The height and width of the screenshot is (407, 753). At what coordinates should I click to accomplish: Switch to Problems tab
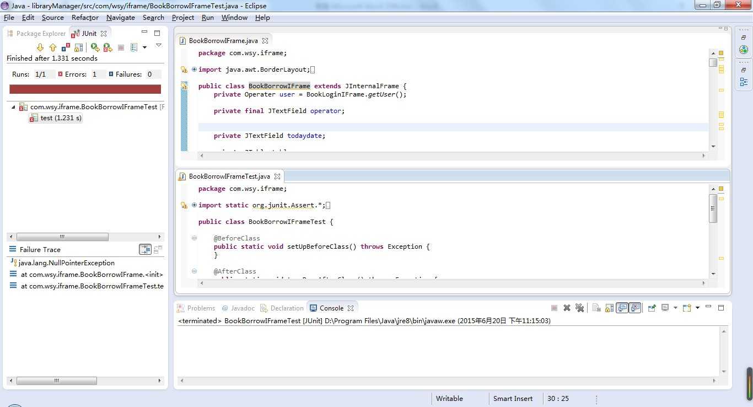[196, 308]
